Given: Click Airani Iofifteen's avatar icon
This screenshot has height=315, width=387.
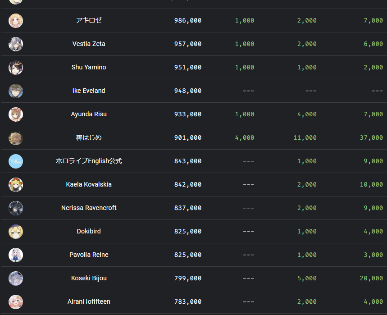Looking at the screenshot, I should pos(16,302).
